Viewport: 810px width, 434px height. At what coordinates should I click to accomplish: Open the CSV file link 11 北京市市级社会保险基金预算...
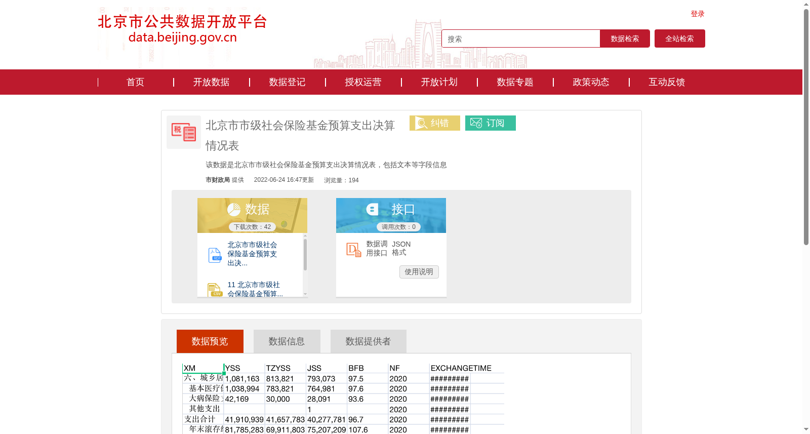tap(255, 289)
